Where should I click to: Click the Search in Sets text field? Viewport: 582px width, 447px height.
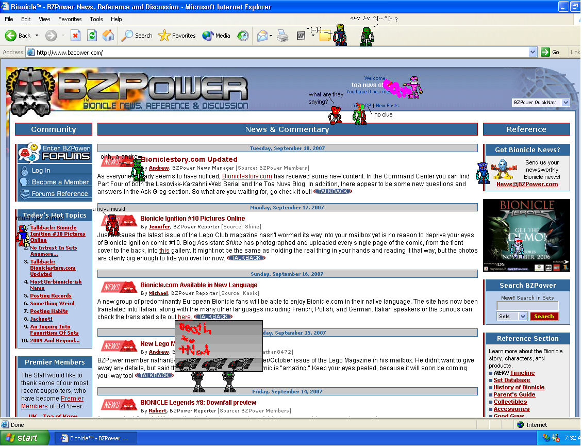[x=527, y=306]
